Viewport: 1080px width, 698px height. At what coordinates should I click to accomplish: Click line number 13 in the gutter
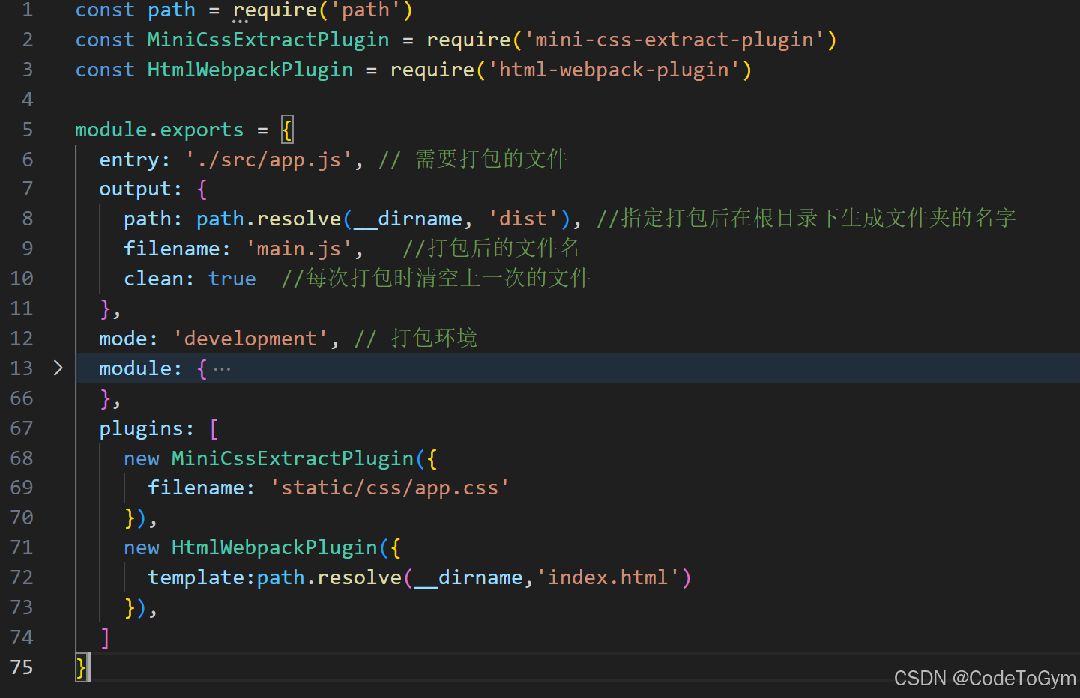coord(22,368)
